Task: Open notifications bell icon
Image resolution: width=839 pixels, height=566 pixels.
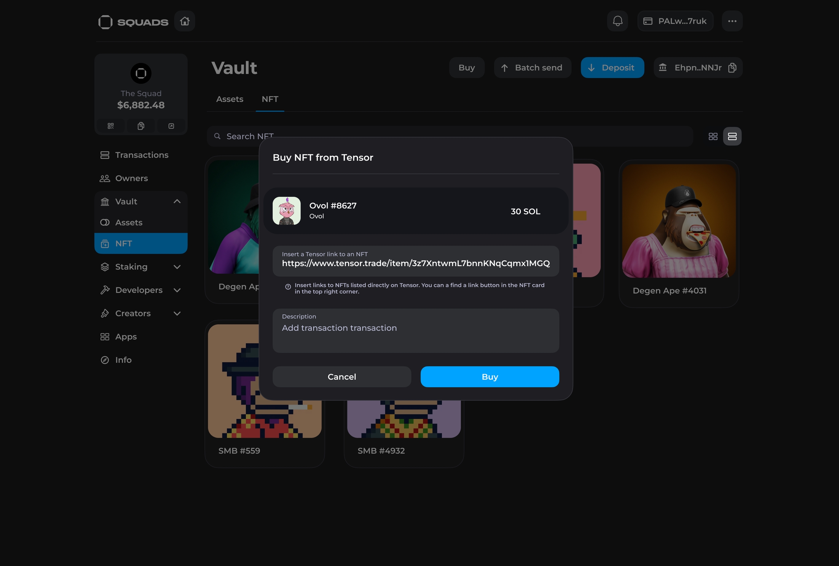Action: (617, 21)
